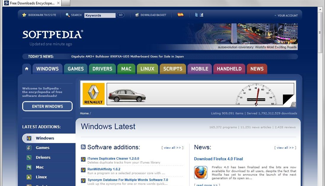Image resolution: width=325 pixels, height=186 pixels.
Task: Switch to the LINUX tab
Action: click(147, 69)
